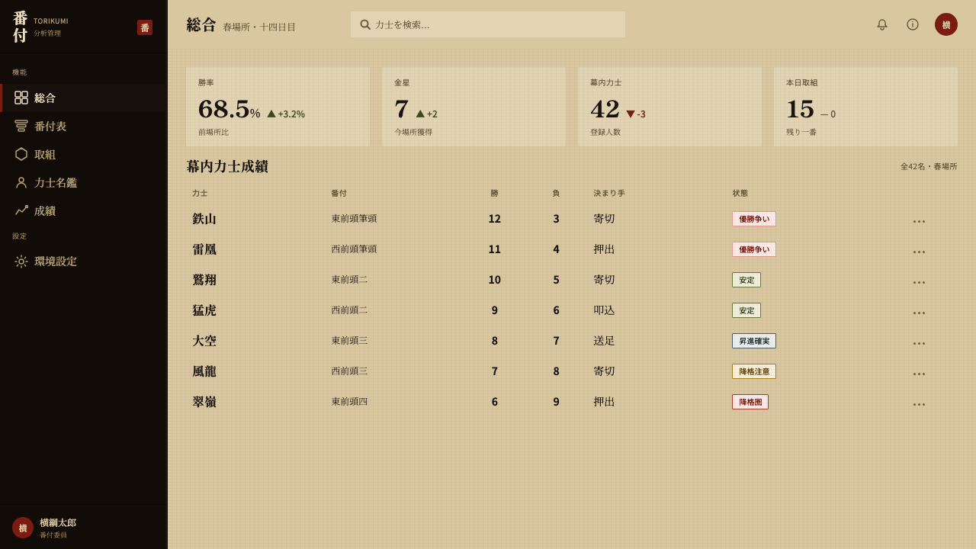Click the TORIKUMI brand text
This screenshot has width=976, height=549.
point(51,21)
